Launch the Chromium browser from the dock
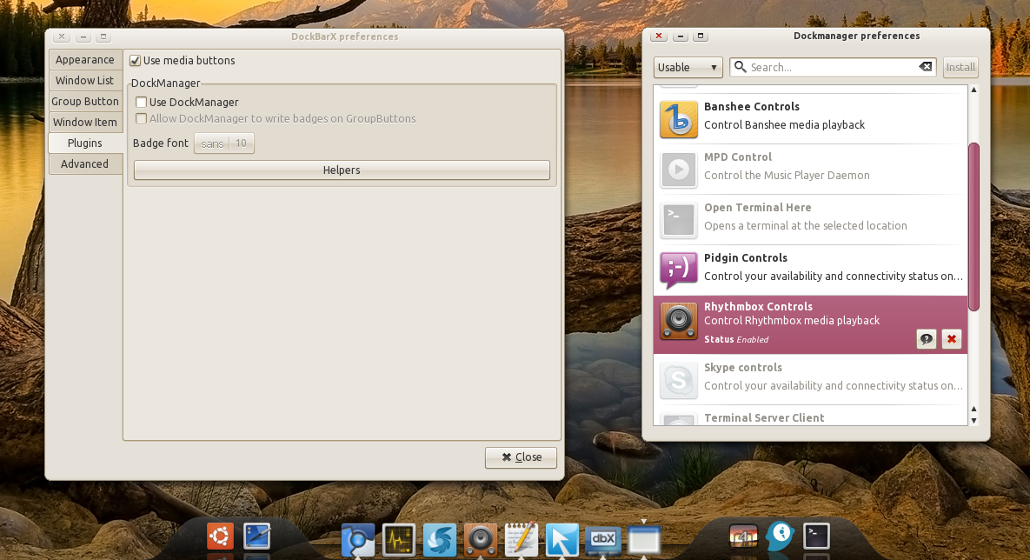 (357, 540)
